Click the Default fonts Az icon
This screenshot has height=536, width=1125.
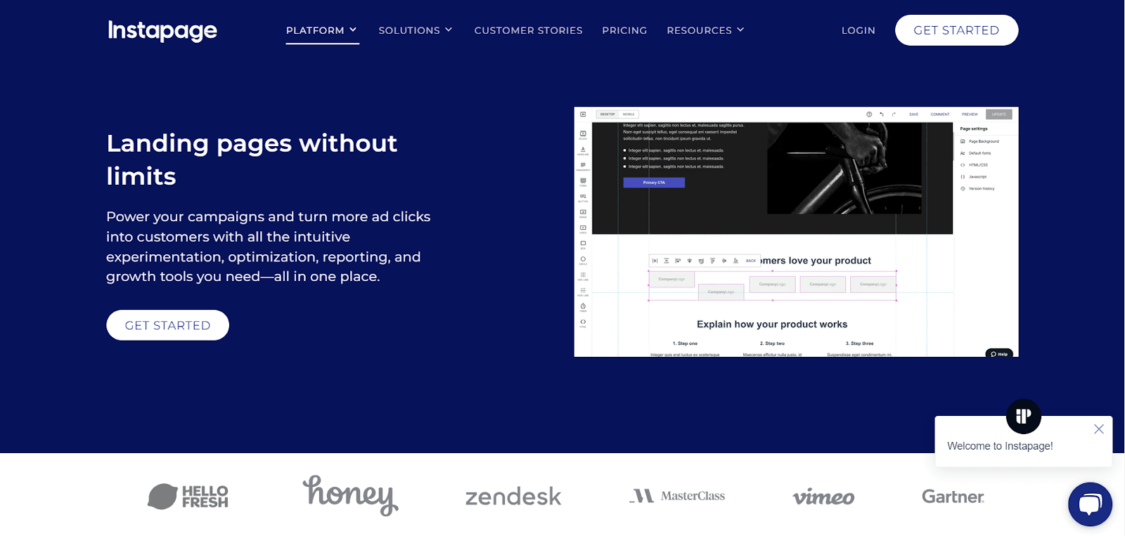click(963, 153)
